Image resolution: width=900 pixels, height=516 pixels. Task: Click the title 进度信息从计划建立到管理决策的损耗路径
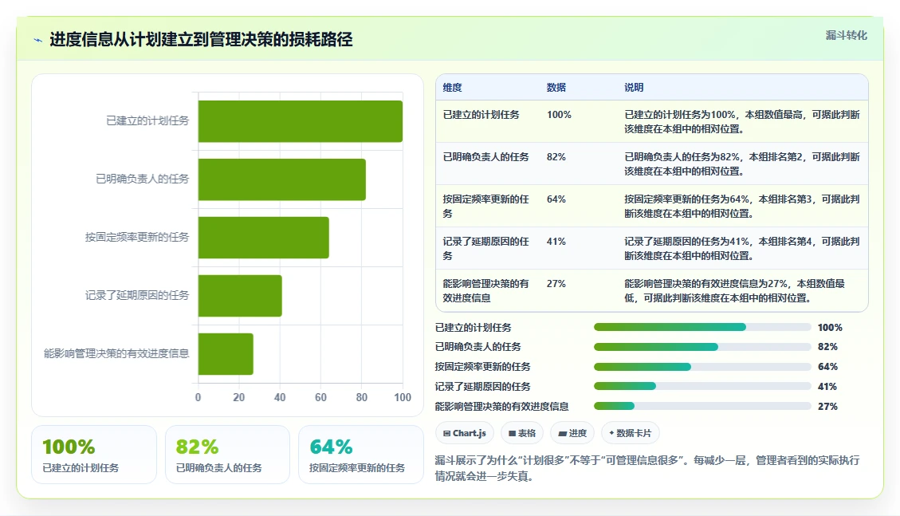[201, 40]
